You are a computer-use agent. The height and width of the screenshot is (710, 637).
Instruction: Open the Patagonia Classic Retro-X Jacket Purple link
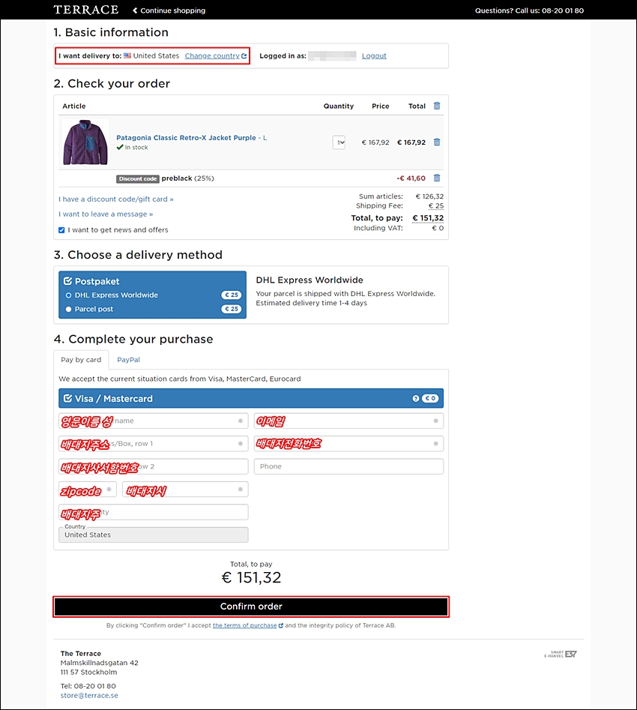[186, 138]
